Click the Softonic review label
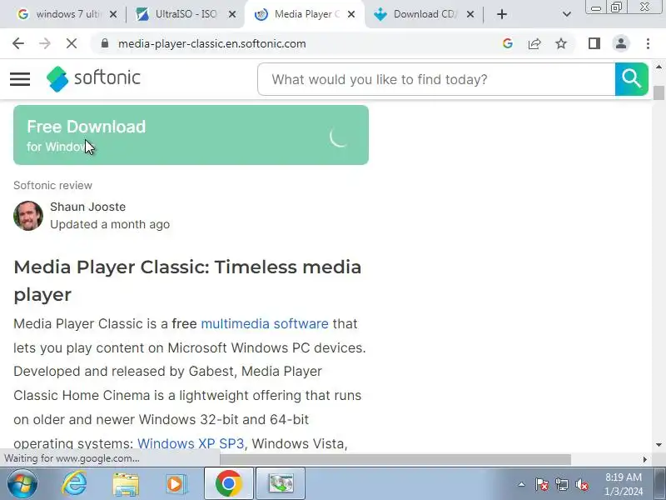 pos(52,185)
